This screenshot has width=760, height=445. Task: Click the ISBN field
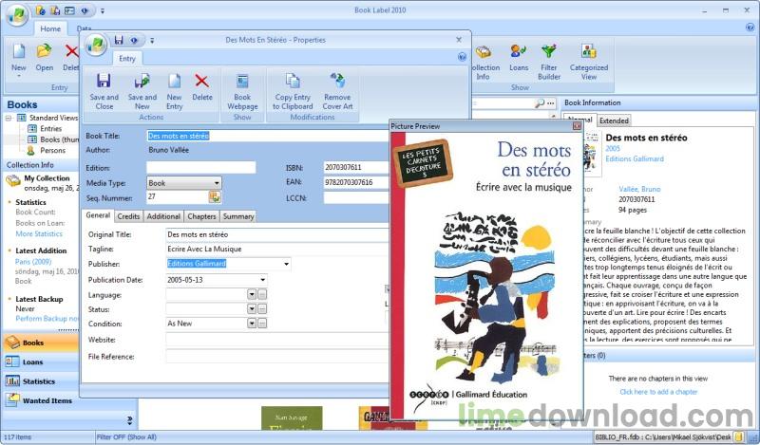356,168
